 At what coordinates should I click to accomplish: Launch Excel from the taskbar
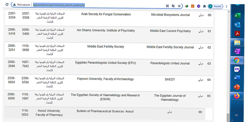pos(237,16)
